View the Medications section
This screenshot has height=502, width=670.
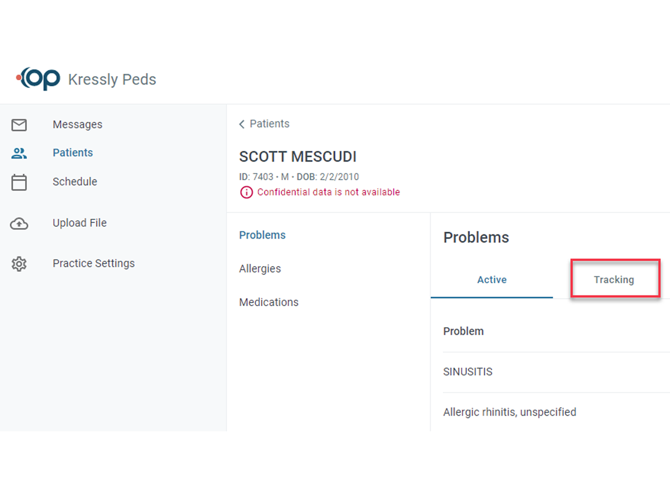pos(269,302)
